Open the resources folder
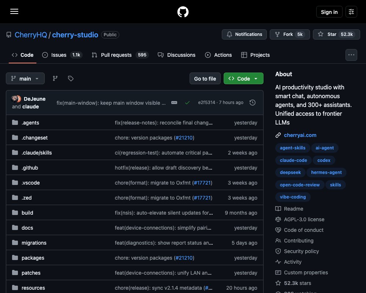This screenshot has width=366, height=293. 33,288
